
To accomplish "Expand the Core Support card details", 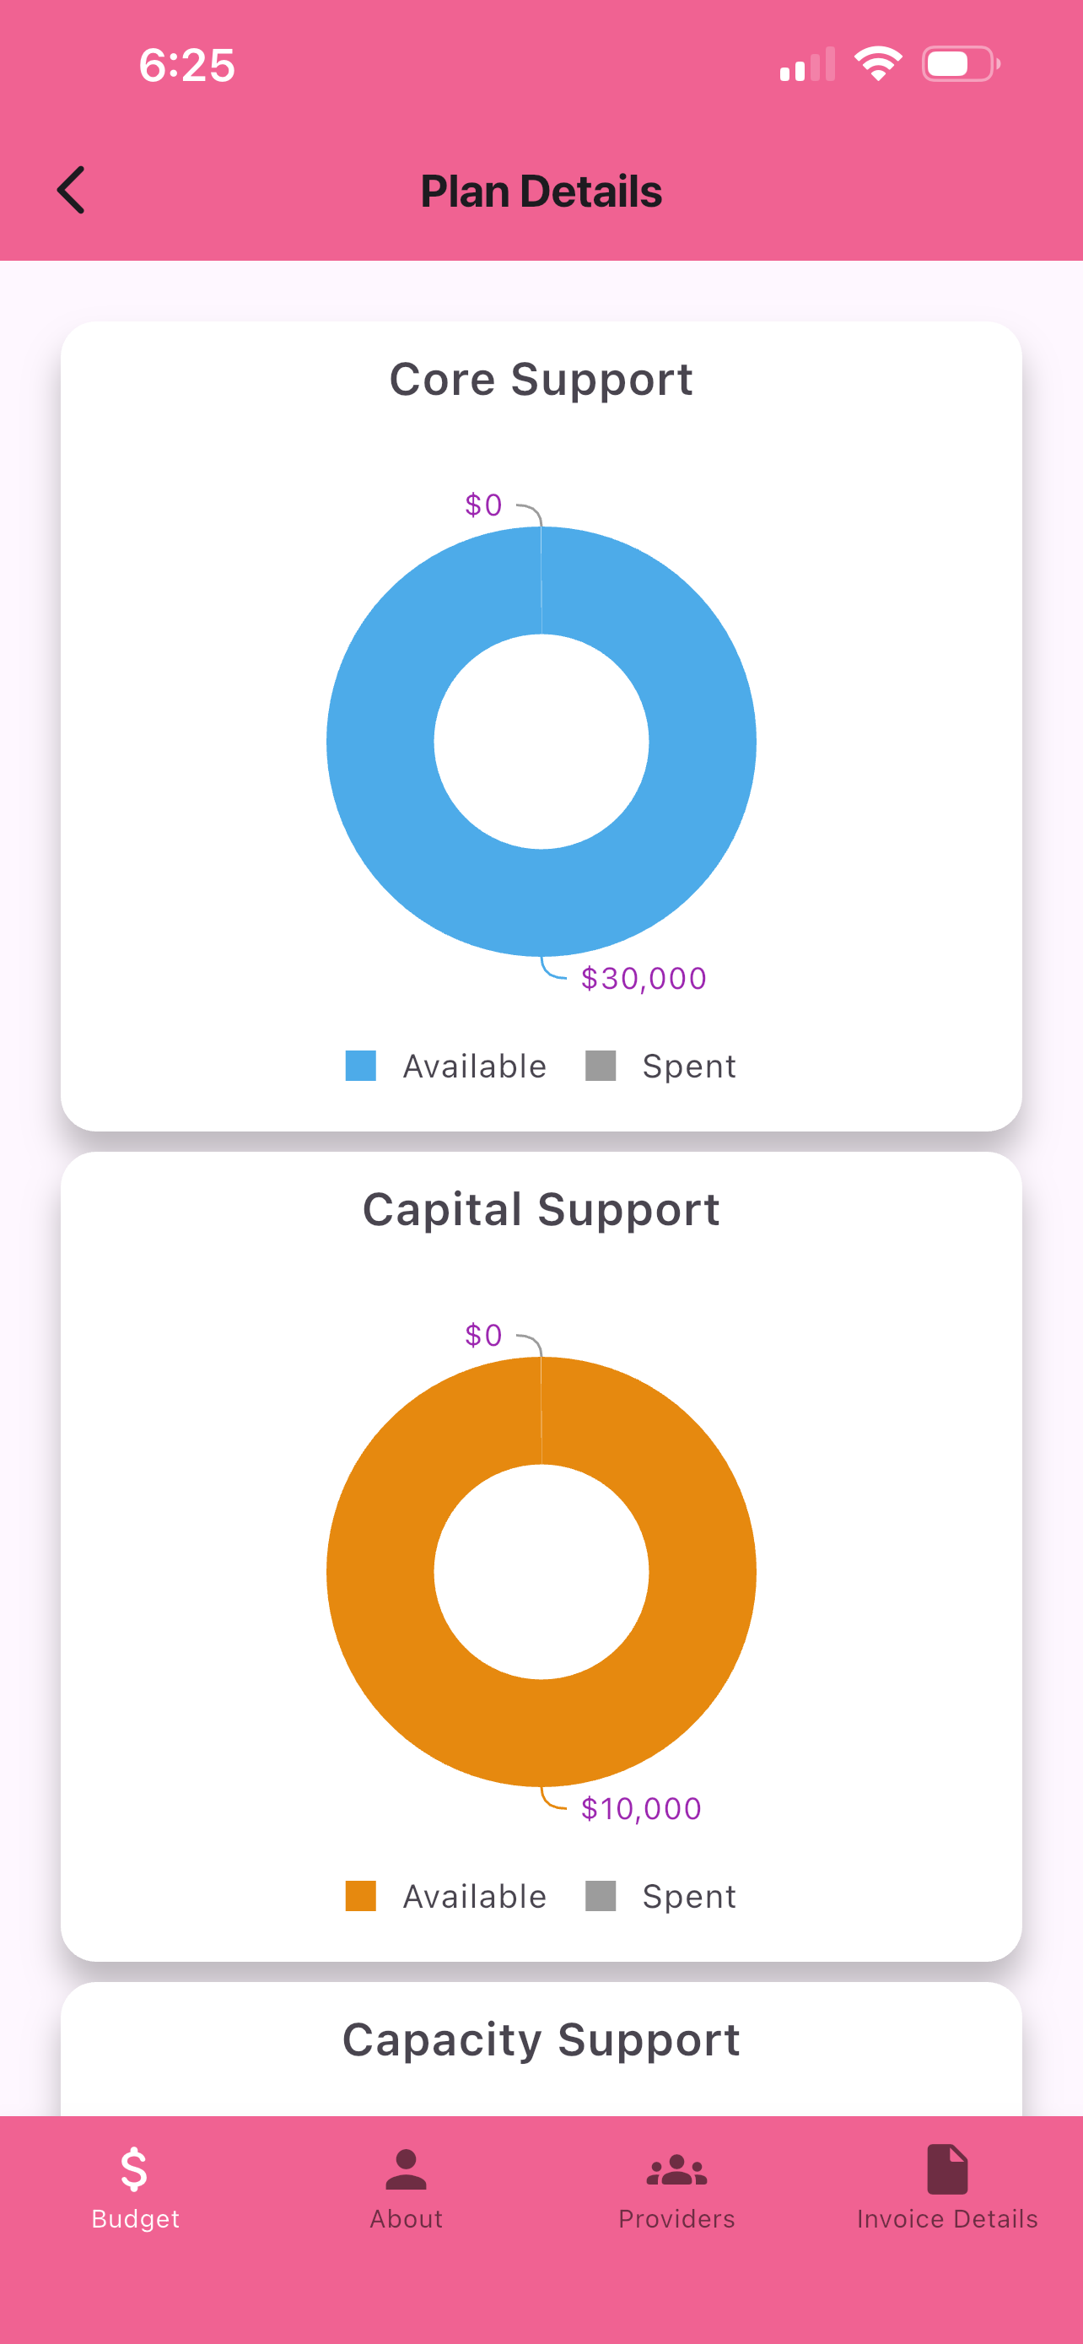I will pos(541,379).
